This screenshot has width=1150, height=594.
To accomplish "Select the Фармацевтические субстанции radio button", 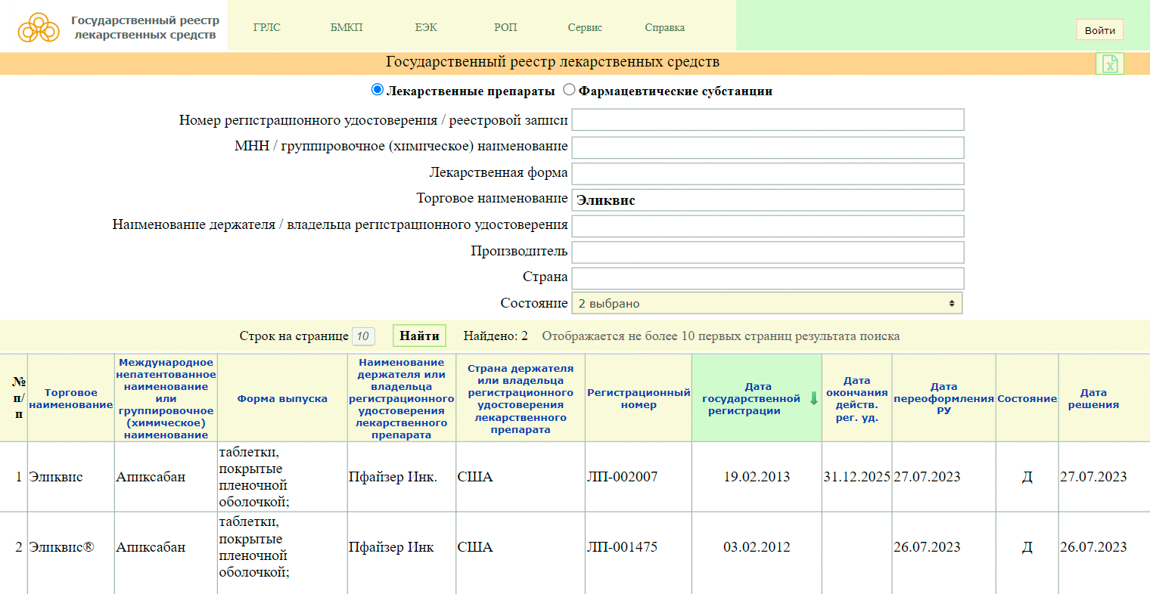I will pyautogui.click(x=569, y=90).
